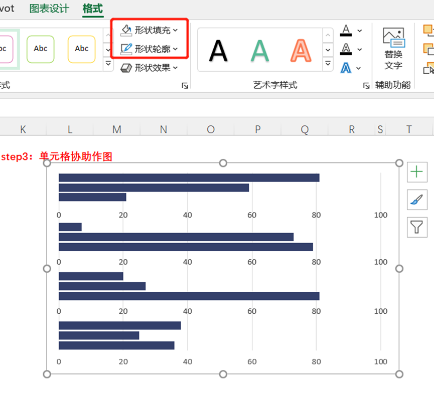Expand the shape styles gallery
The width and height of the screenshot is (434, 393).
pos(108,64)
